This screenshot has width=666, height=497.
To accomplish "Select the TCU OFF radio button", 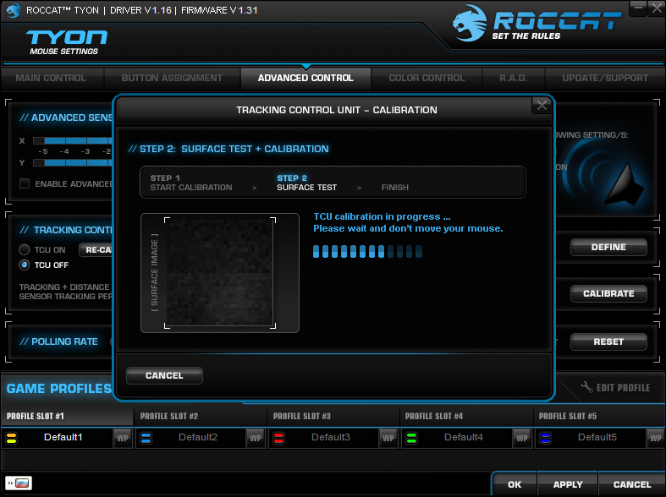I will pos(25,265).
